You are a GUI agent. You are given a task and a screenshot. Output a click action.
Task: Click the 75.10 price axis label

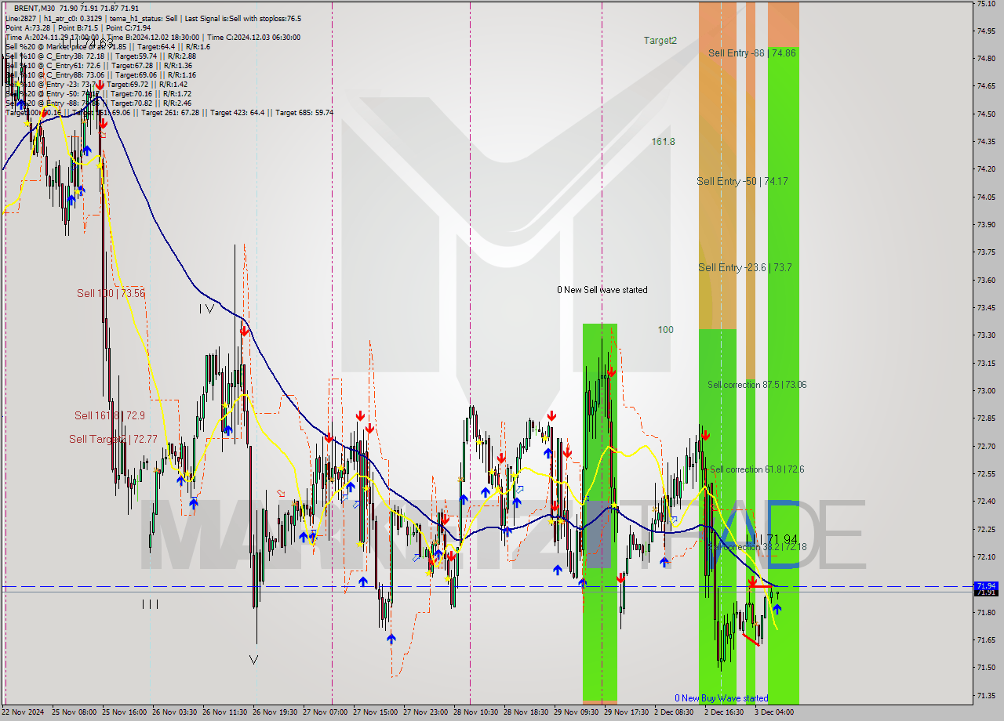(987, 4)
